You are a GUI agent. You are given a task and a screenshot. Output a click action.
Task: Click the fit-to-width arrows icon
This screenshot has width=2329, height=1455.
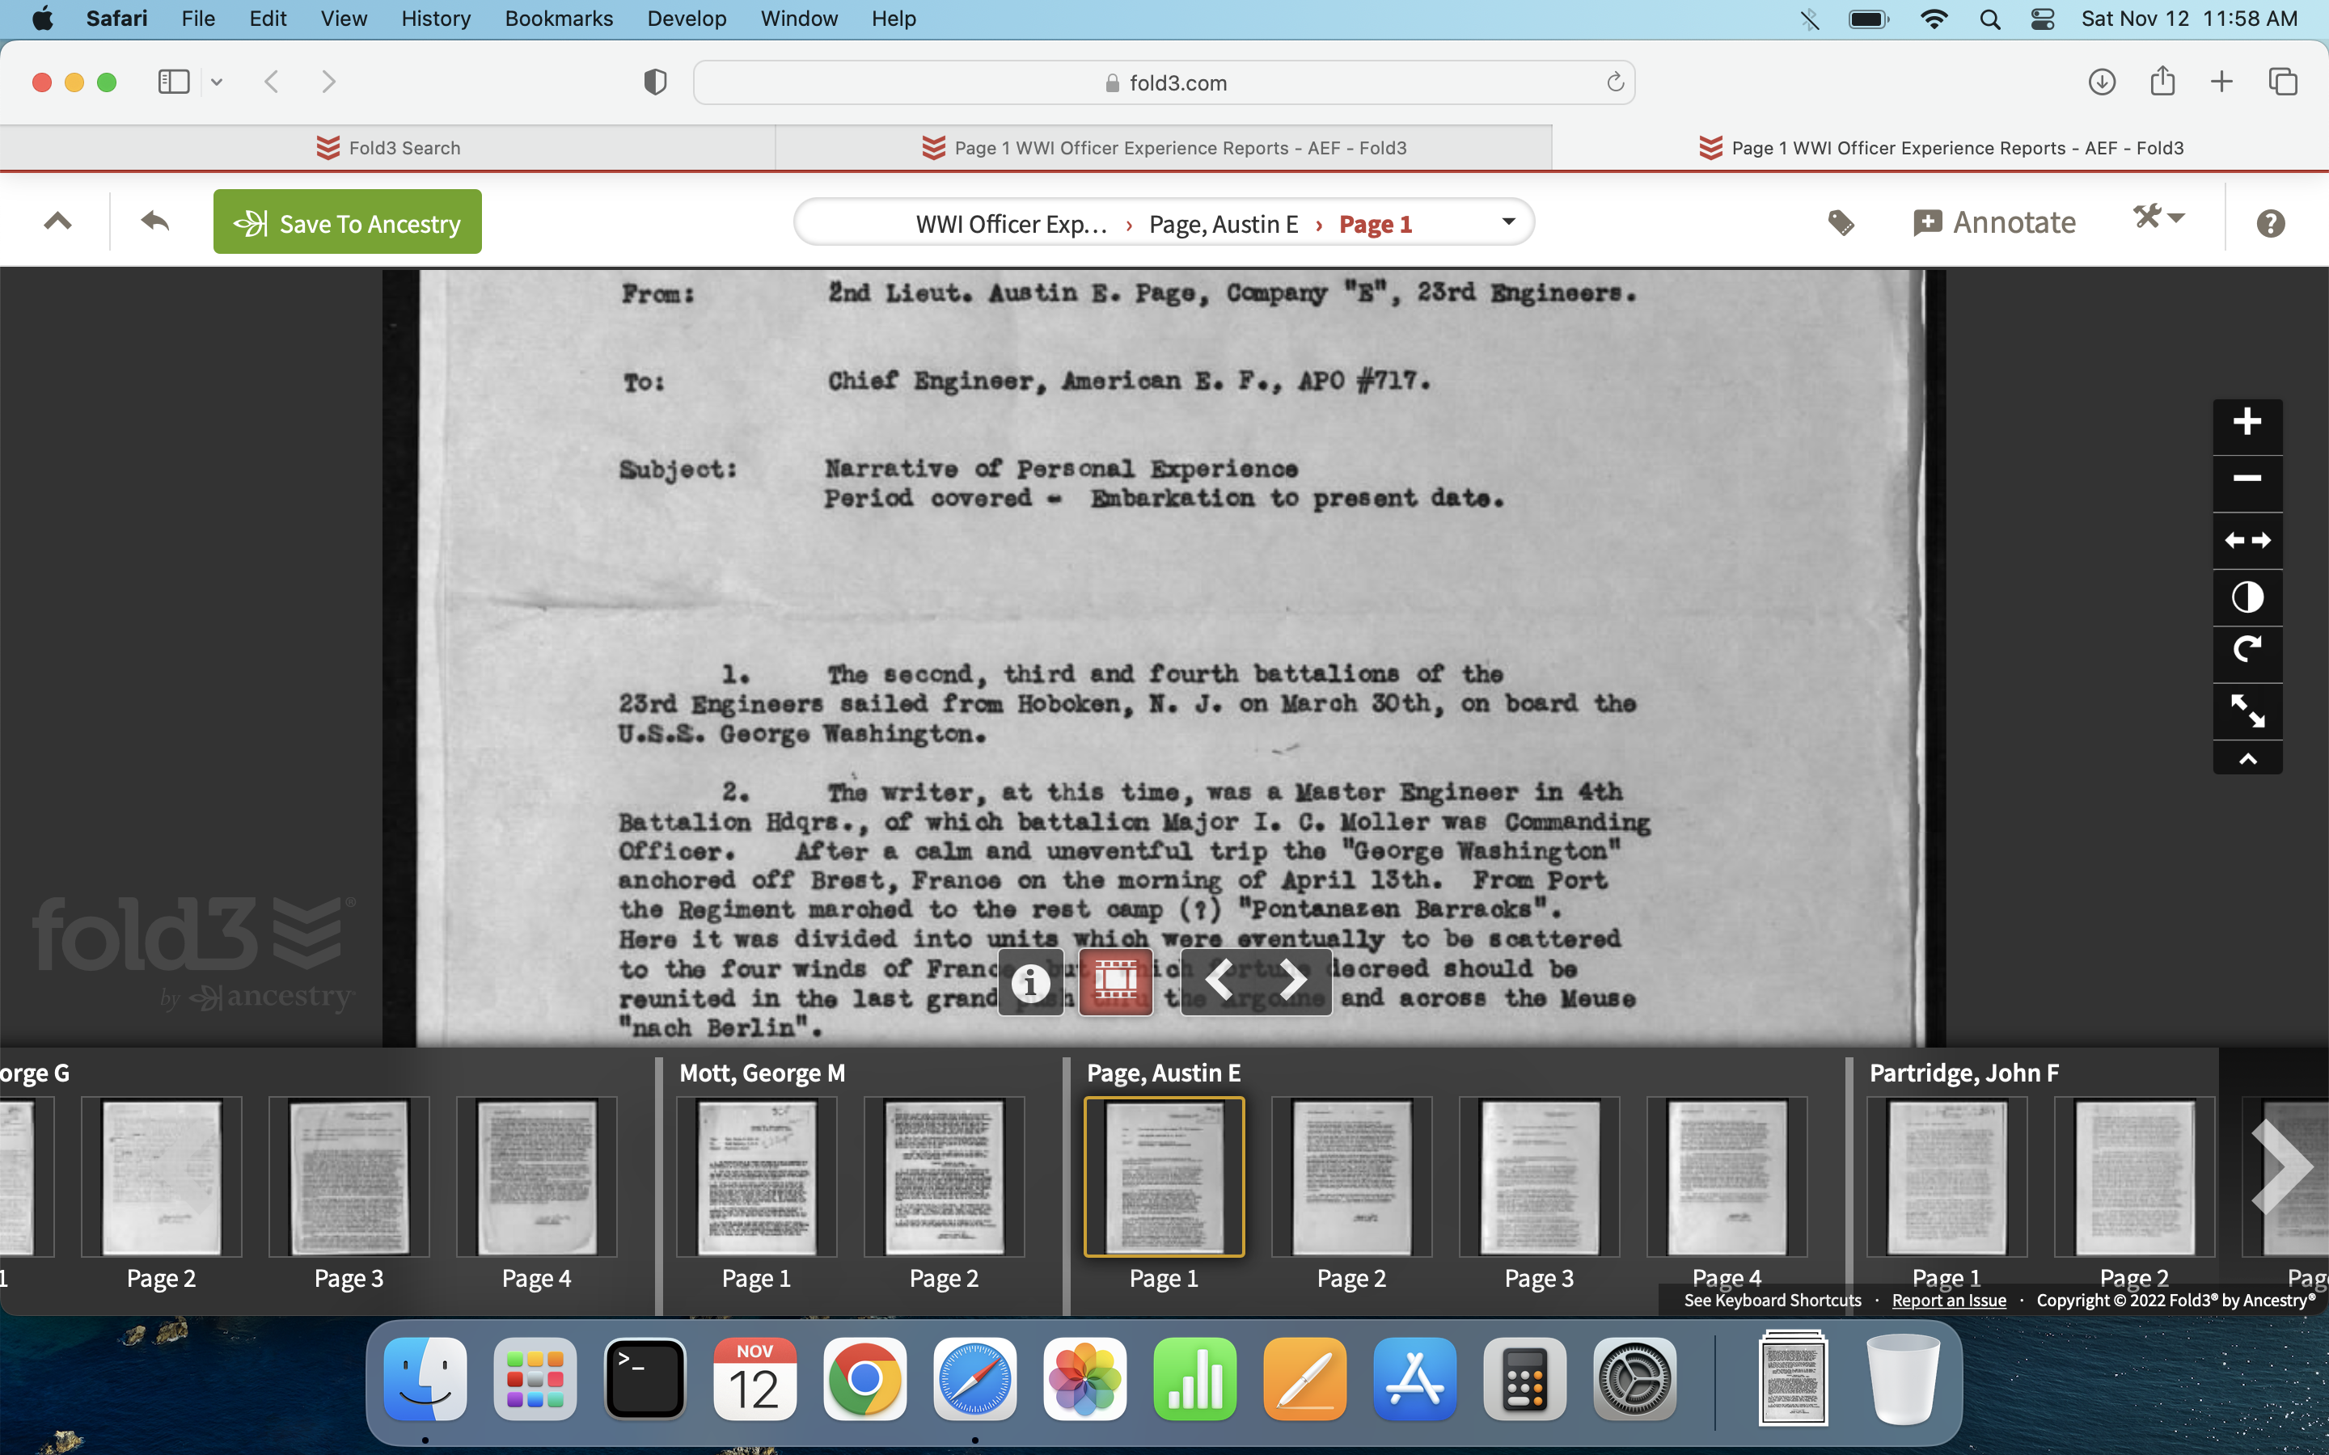[x=2247, y=541]
